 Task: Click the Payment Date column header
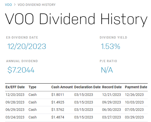coord(136,87)
